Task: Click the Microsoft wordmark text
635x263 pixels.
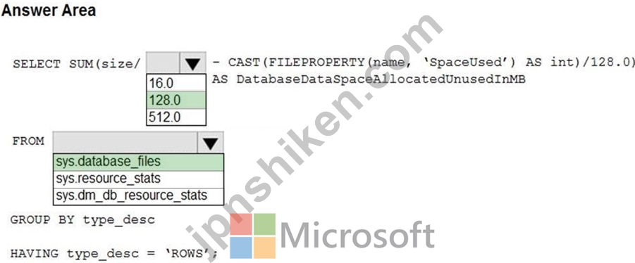Action: pyautogui.click(x=357, y=236)
